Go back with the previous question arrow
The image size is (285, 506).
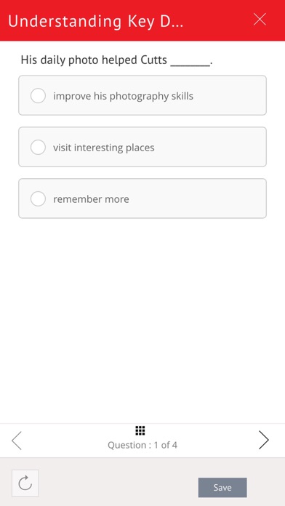pos(17,441)
